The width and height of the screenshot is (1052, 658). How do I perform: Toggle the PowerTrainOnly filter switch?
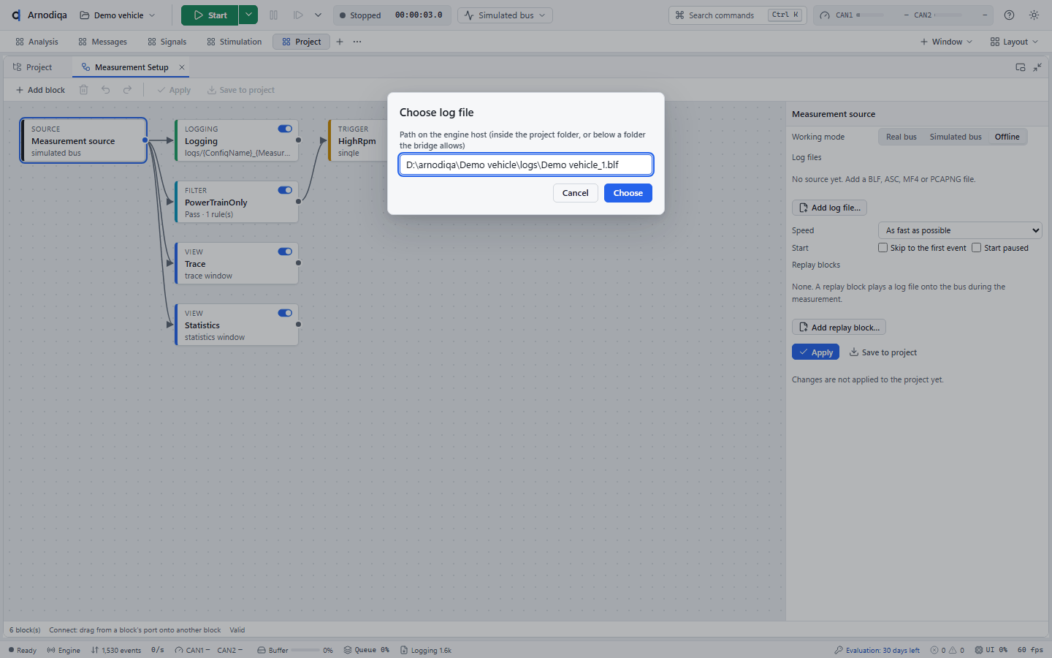(285, 190)
